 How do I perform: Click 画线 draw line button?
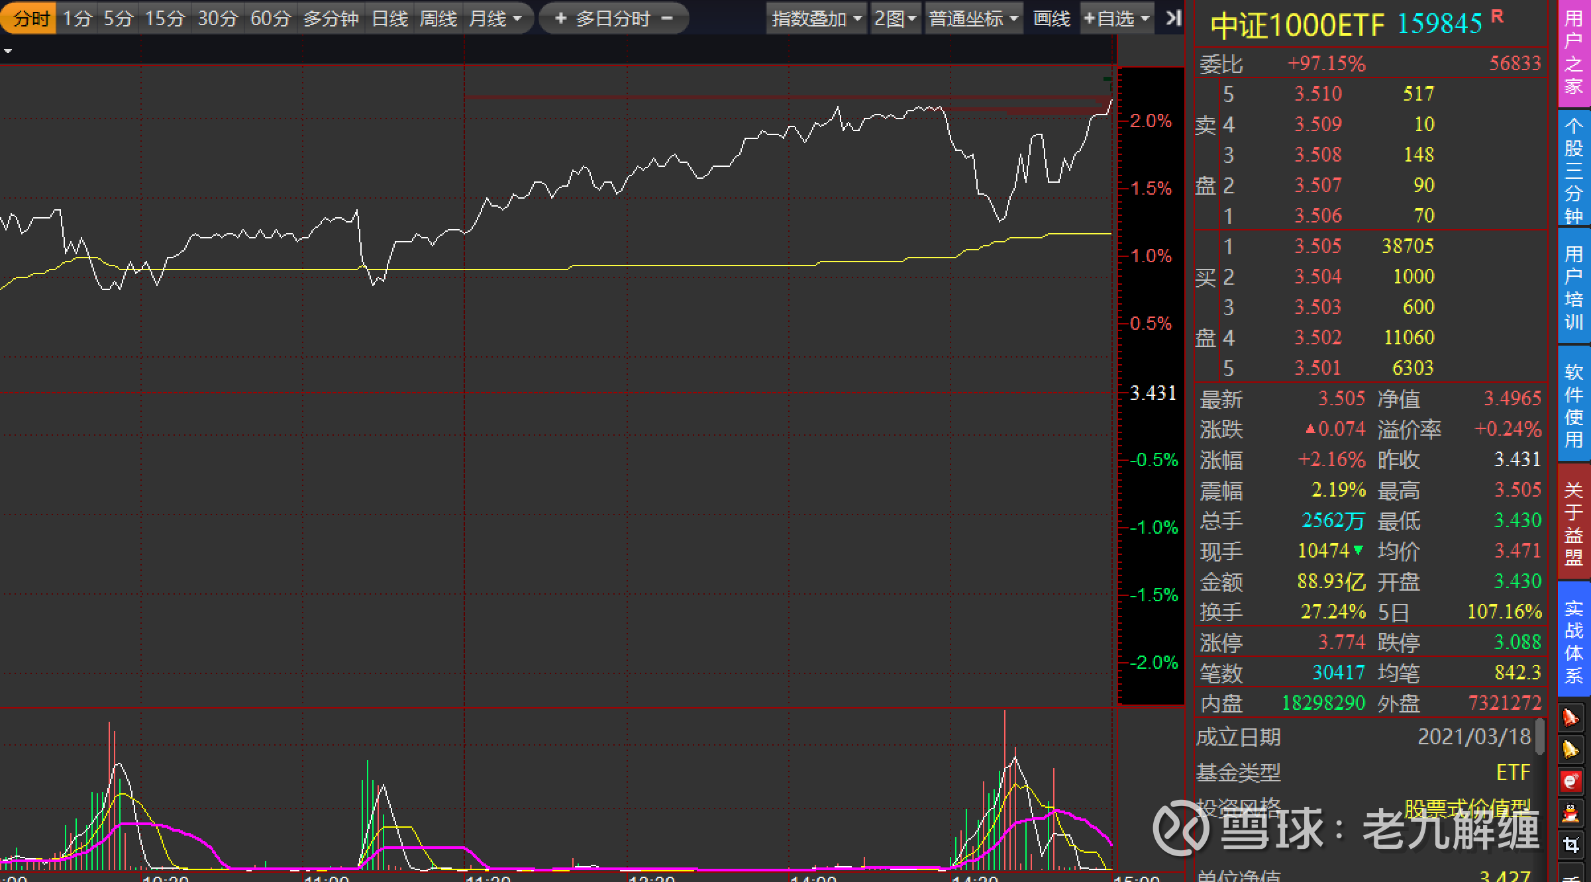coord(1052,19)
